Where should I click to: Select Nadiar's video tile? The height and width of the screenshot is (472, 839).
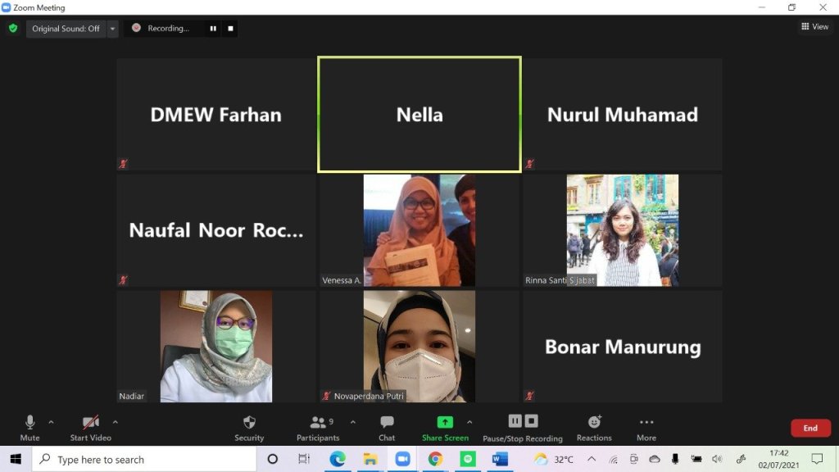pyautogui.click(x=216, y=346)
